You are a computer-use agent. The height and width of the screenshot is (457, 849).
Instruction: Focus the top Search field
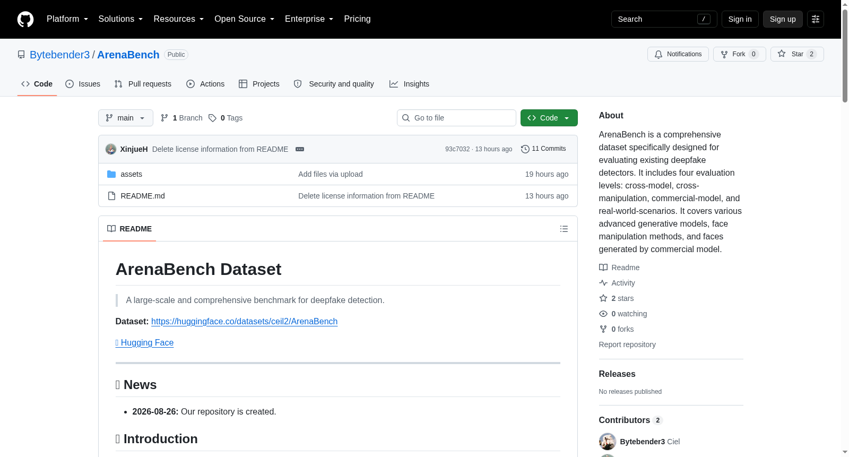click(664, 19)
